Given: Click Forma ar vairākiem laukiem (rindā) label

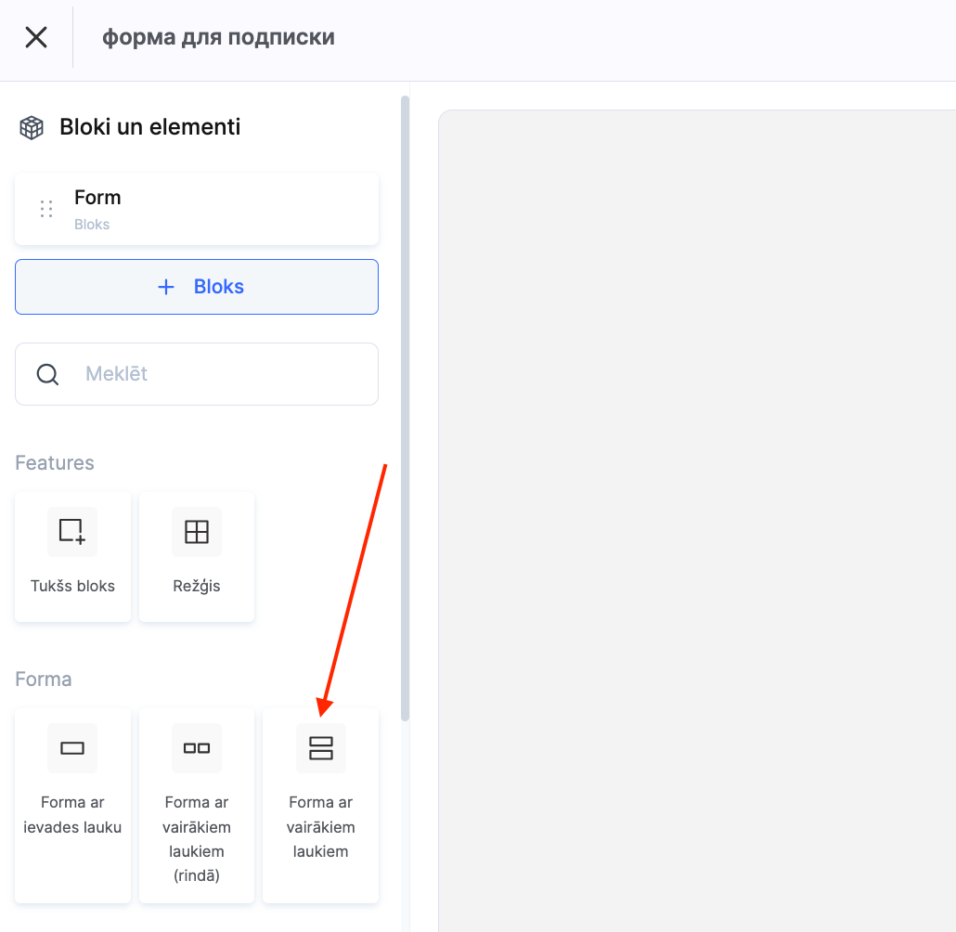Looking at the screenshot, I should click(x=197, y=838).
